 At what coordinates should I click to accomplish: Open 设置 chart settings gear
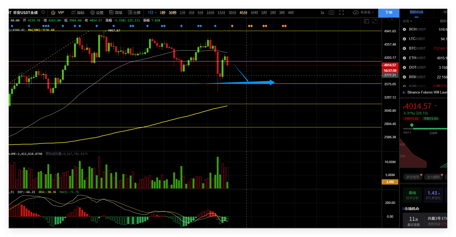97,12
